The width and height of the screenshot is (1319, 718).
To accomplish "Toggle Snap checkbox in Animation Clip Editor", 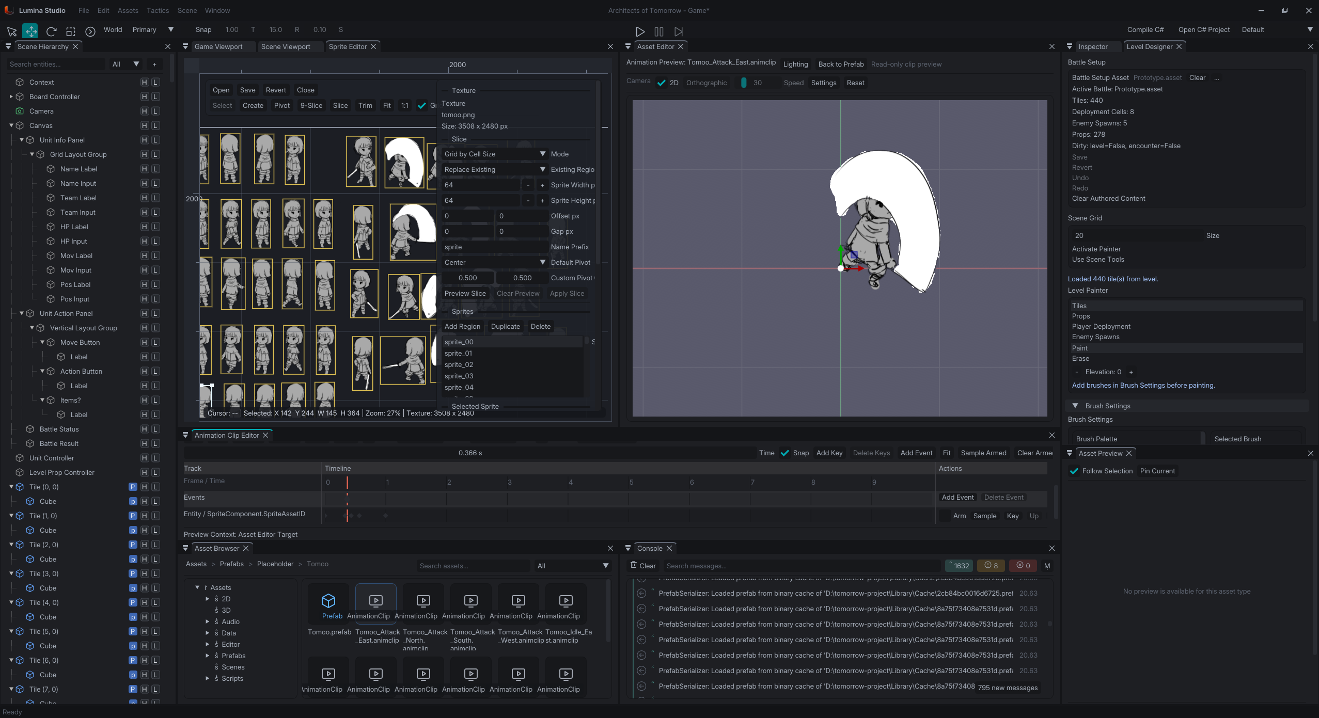I will (785, 453).
